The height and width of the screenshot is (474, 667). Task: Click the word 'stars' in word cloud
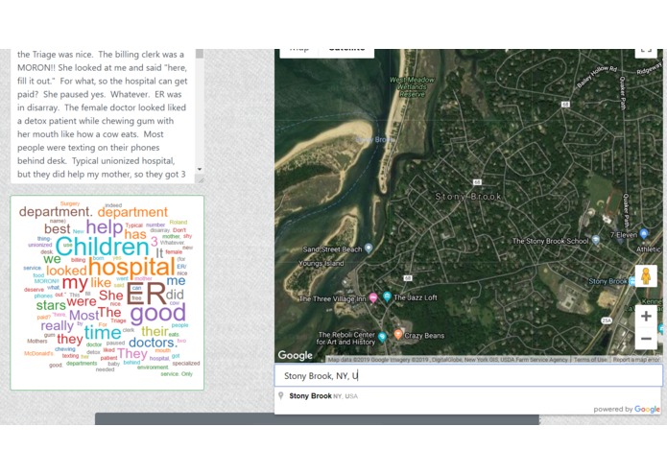click(x=51, y=305)
